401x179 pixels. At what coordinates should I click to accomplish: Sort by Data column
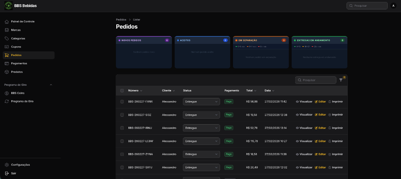click(269, 90)
